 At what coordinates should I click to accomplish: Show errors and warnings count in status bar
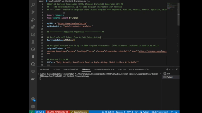point(40,112)
